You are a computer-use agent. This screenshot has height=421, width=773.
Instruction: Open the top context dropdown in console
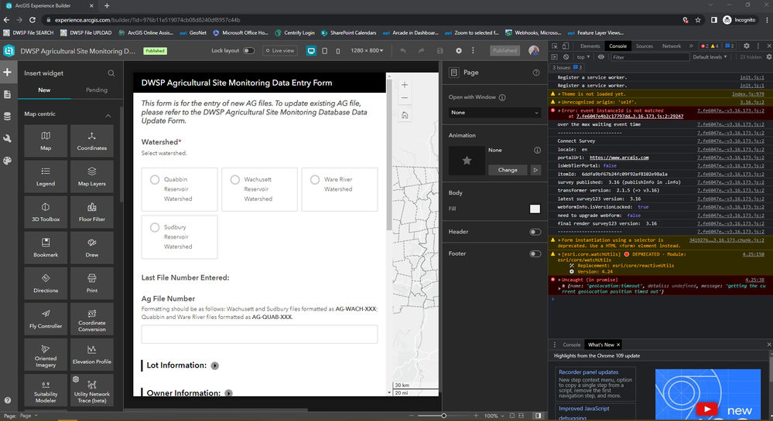click(x=583, y=57)
